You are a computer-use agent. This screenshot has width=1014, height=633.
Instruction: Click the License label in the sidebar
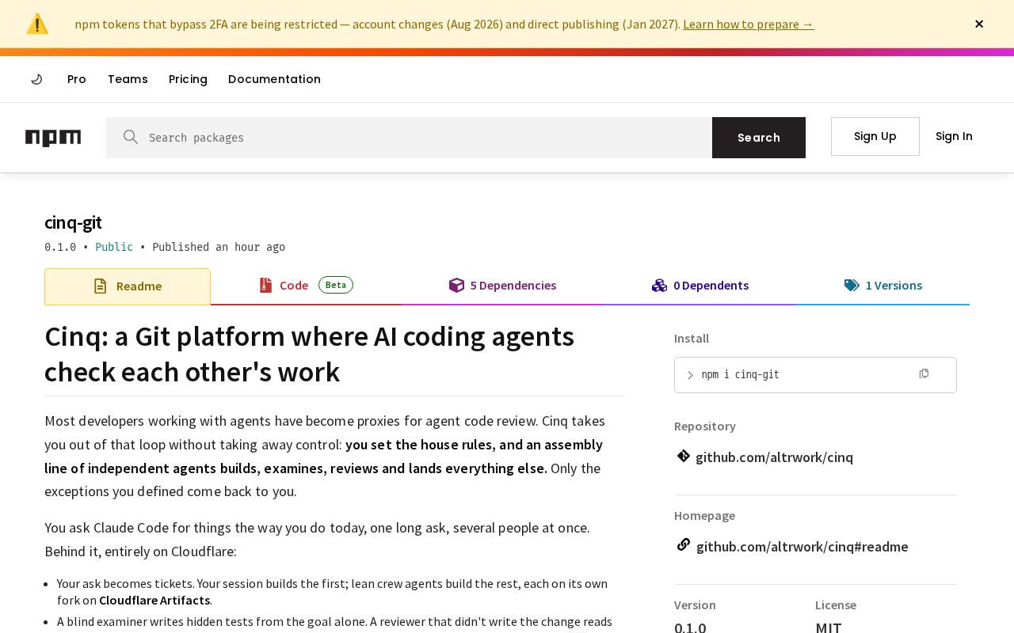point(836,605)
